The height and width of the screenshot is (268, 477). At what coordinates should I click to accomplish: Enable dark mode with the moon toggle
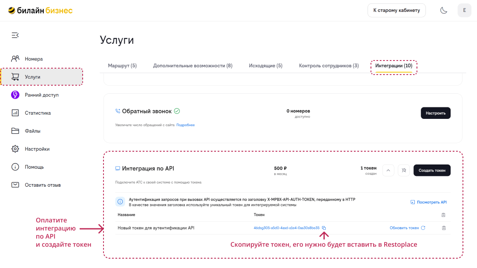[443, 10]
